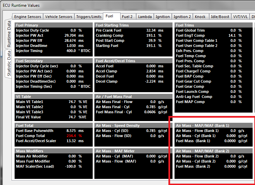
Task: Click the Air Mass - Cyl (SD) row
Action: [133, 131]
